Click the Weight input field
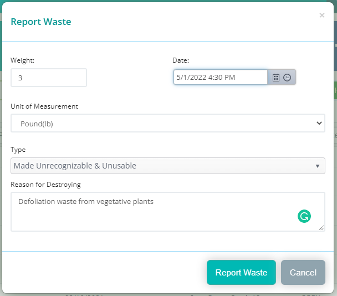The width and height of the screenshot is (337, 296). [x=49, y=78]
